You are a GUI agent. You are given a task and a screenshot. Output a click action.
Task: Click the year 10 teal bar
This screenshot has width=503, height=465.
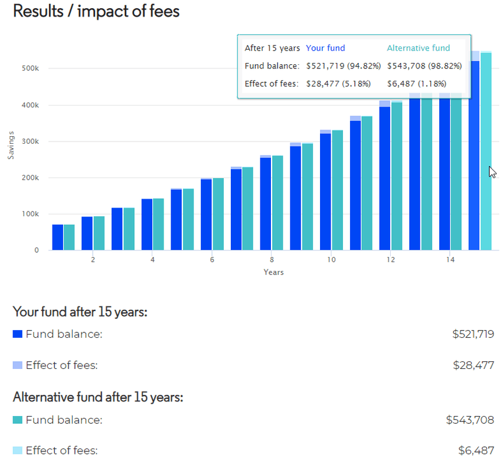(338, 190)
